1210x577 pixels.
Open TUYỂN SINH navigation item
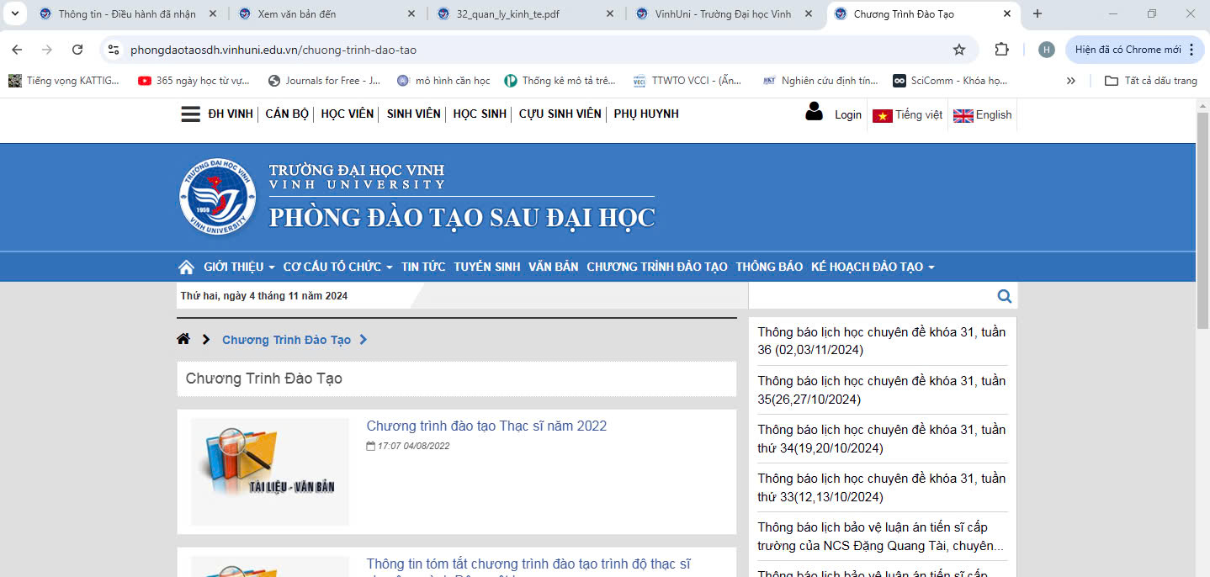[x=487, y=267]
